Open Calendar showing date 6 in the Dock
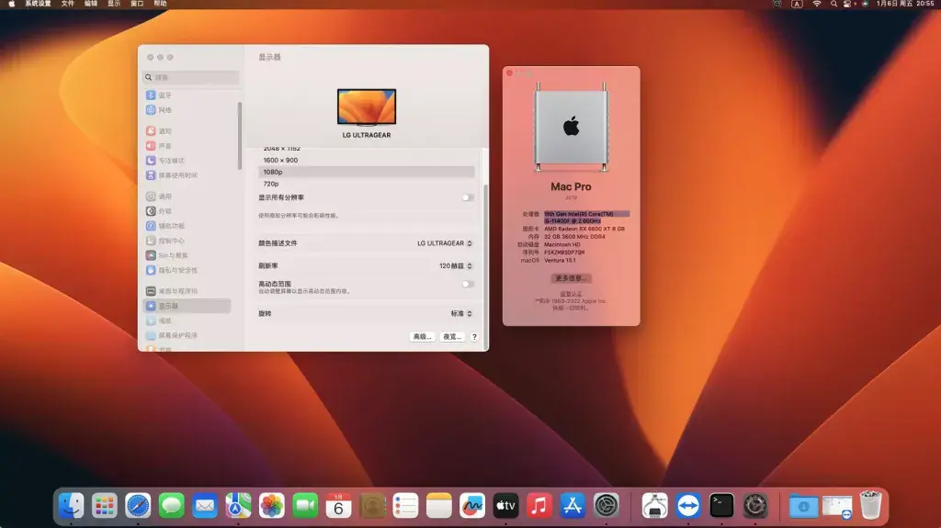Viewport: 941px width, 528px height. tap(338, 505)
